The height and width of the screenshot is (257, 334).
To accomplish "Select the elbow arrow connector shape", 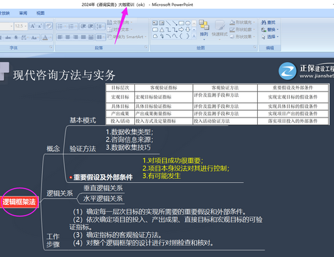I will point(175,29).
